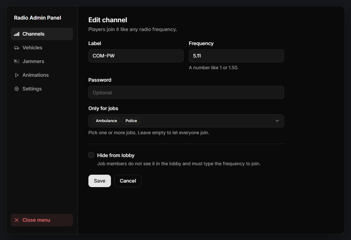Click the Settings gear icon
351x240 pixels.
pos(17,89)
